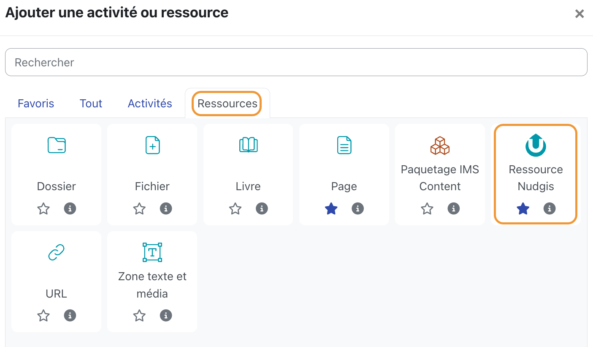Focus the Rechercher search field

(x=296, y=62)
